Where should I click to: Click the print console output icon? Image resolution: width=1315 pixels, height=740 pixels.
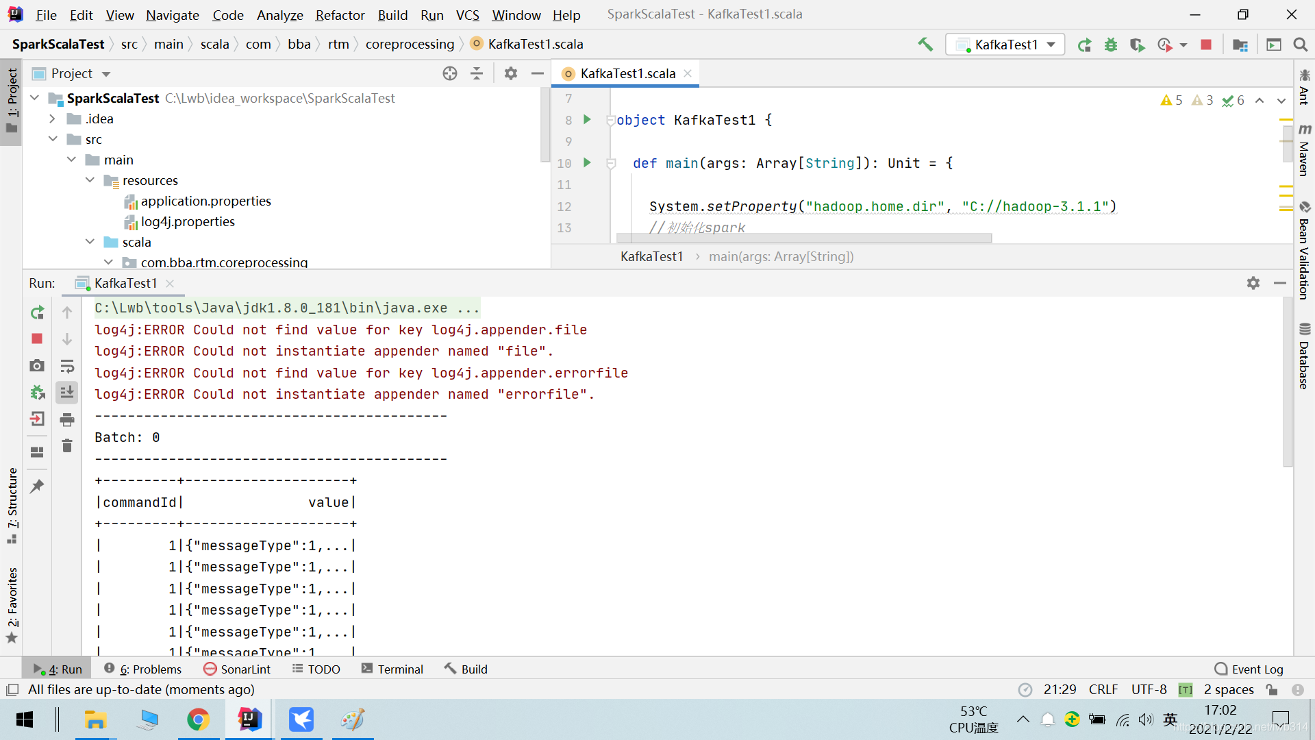[x=67, y=419]
